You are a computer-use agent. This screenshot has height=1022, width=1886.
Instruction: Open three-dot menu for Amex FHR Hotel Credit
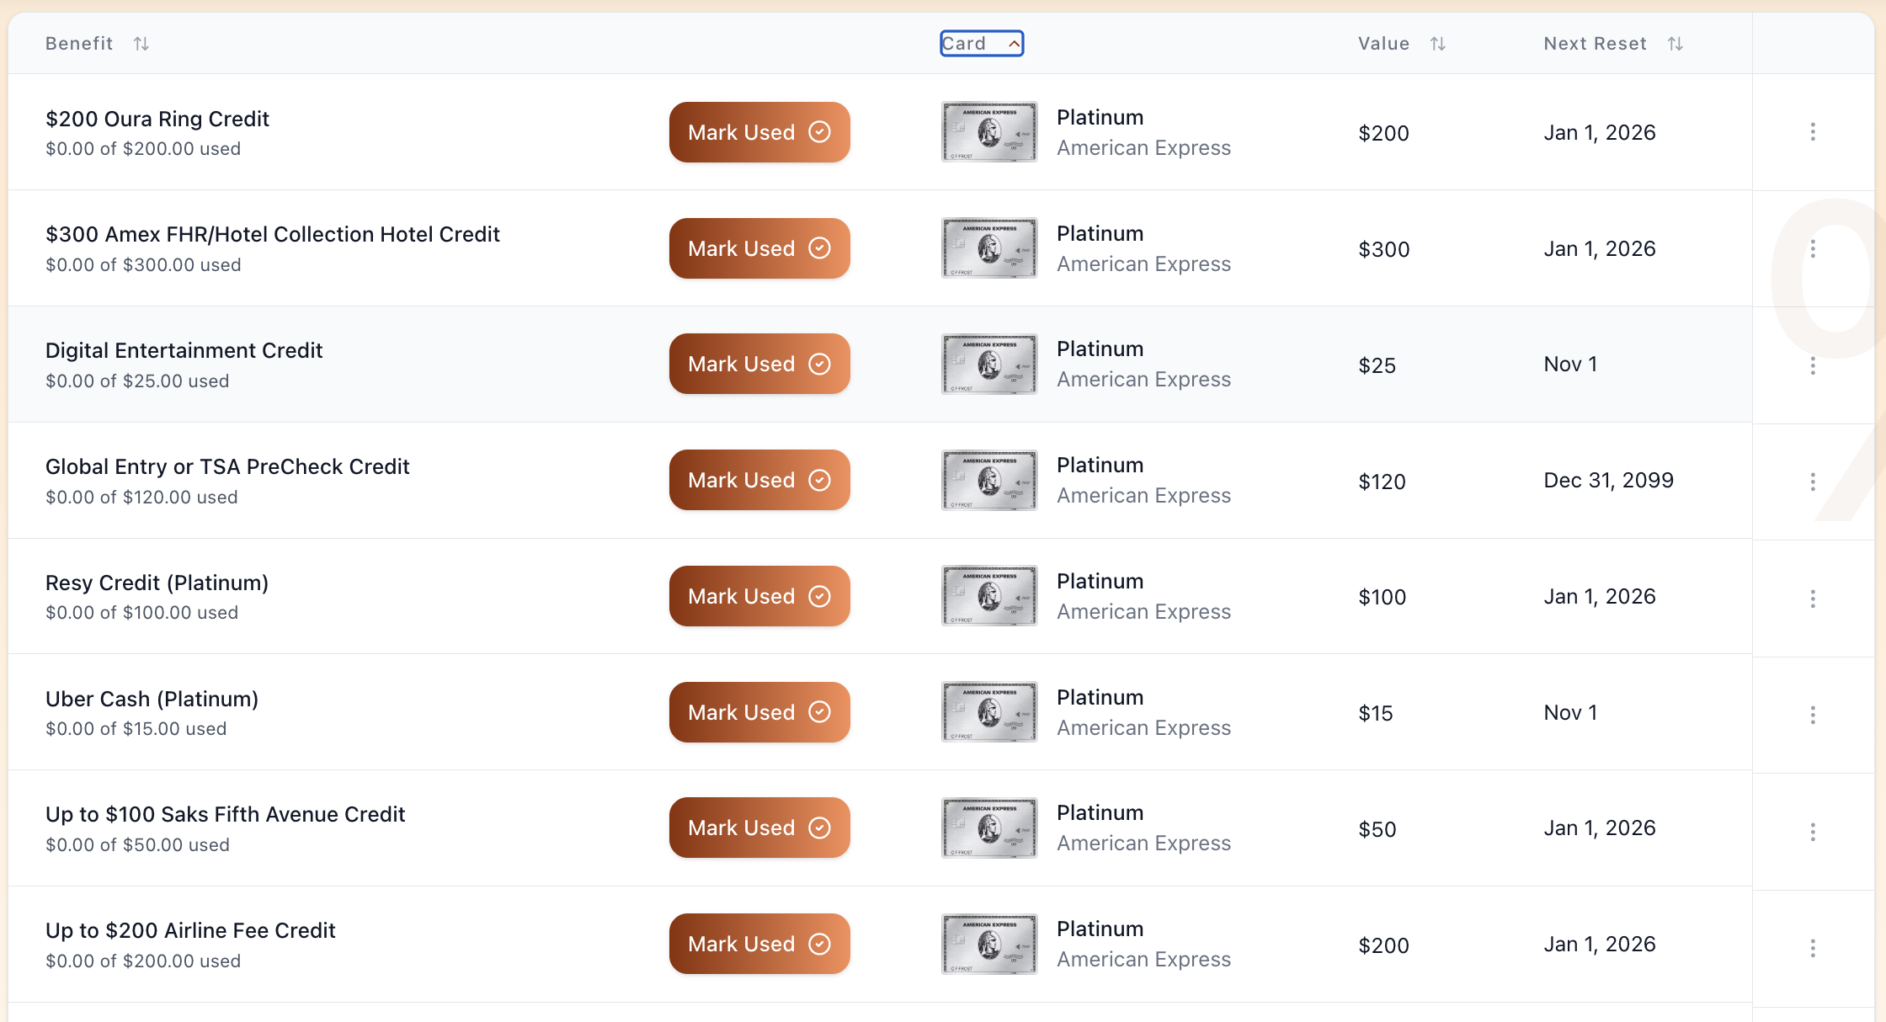(x=1813, y=248)
